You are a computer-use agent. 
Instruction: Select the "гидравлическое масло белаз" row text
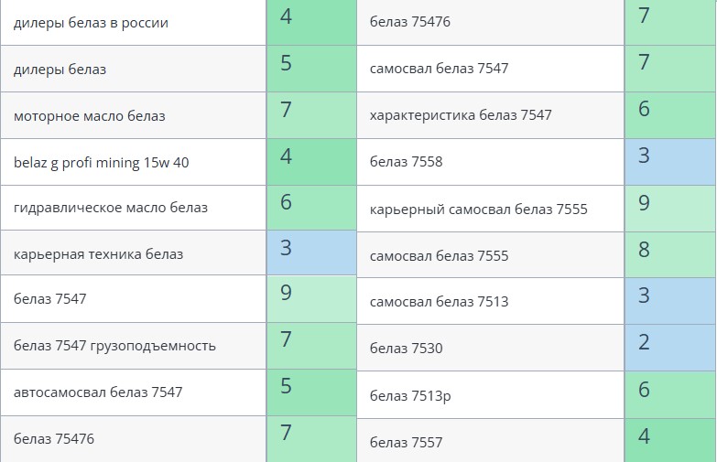[x=110, y=208]
